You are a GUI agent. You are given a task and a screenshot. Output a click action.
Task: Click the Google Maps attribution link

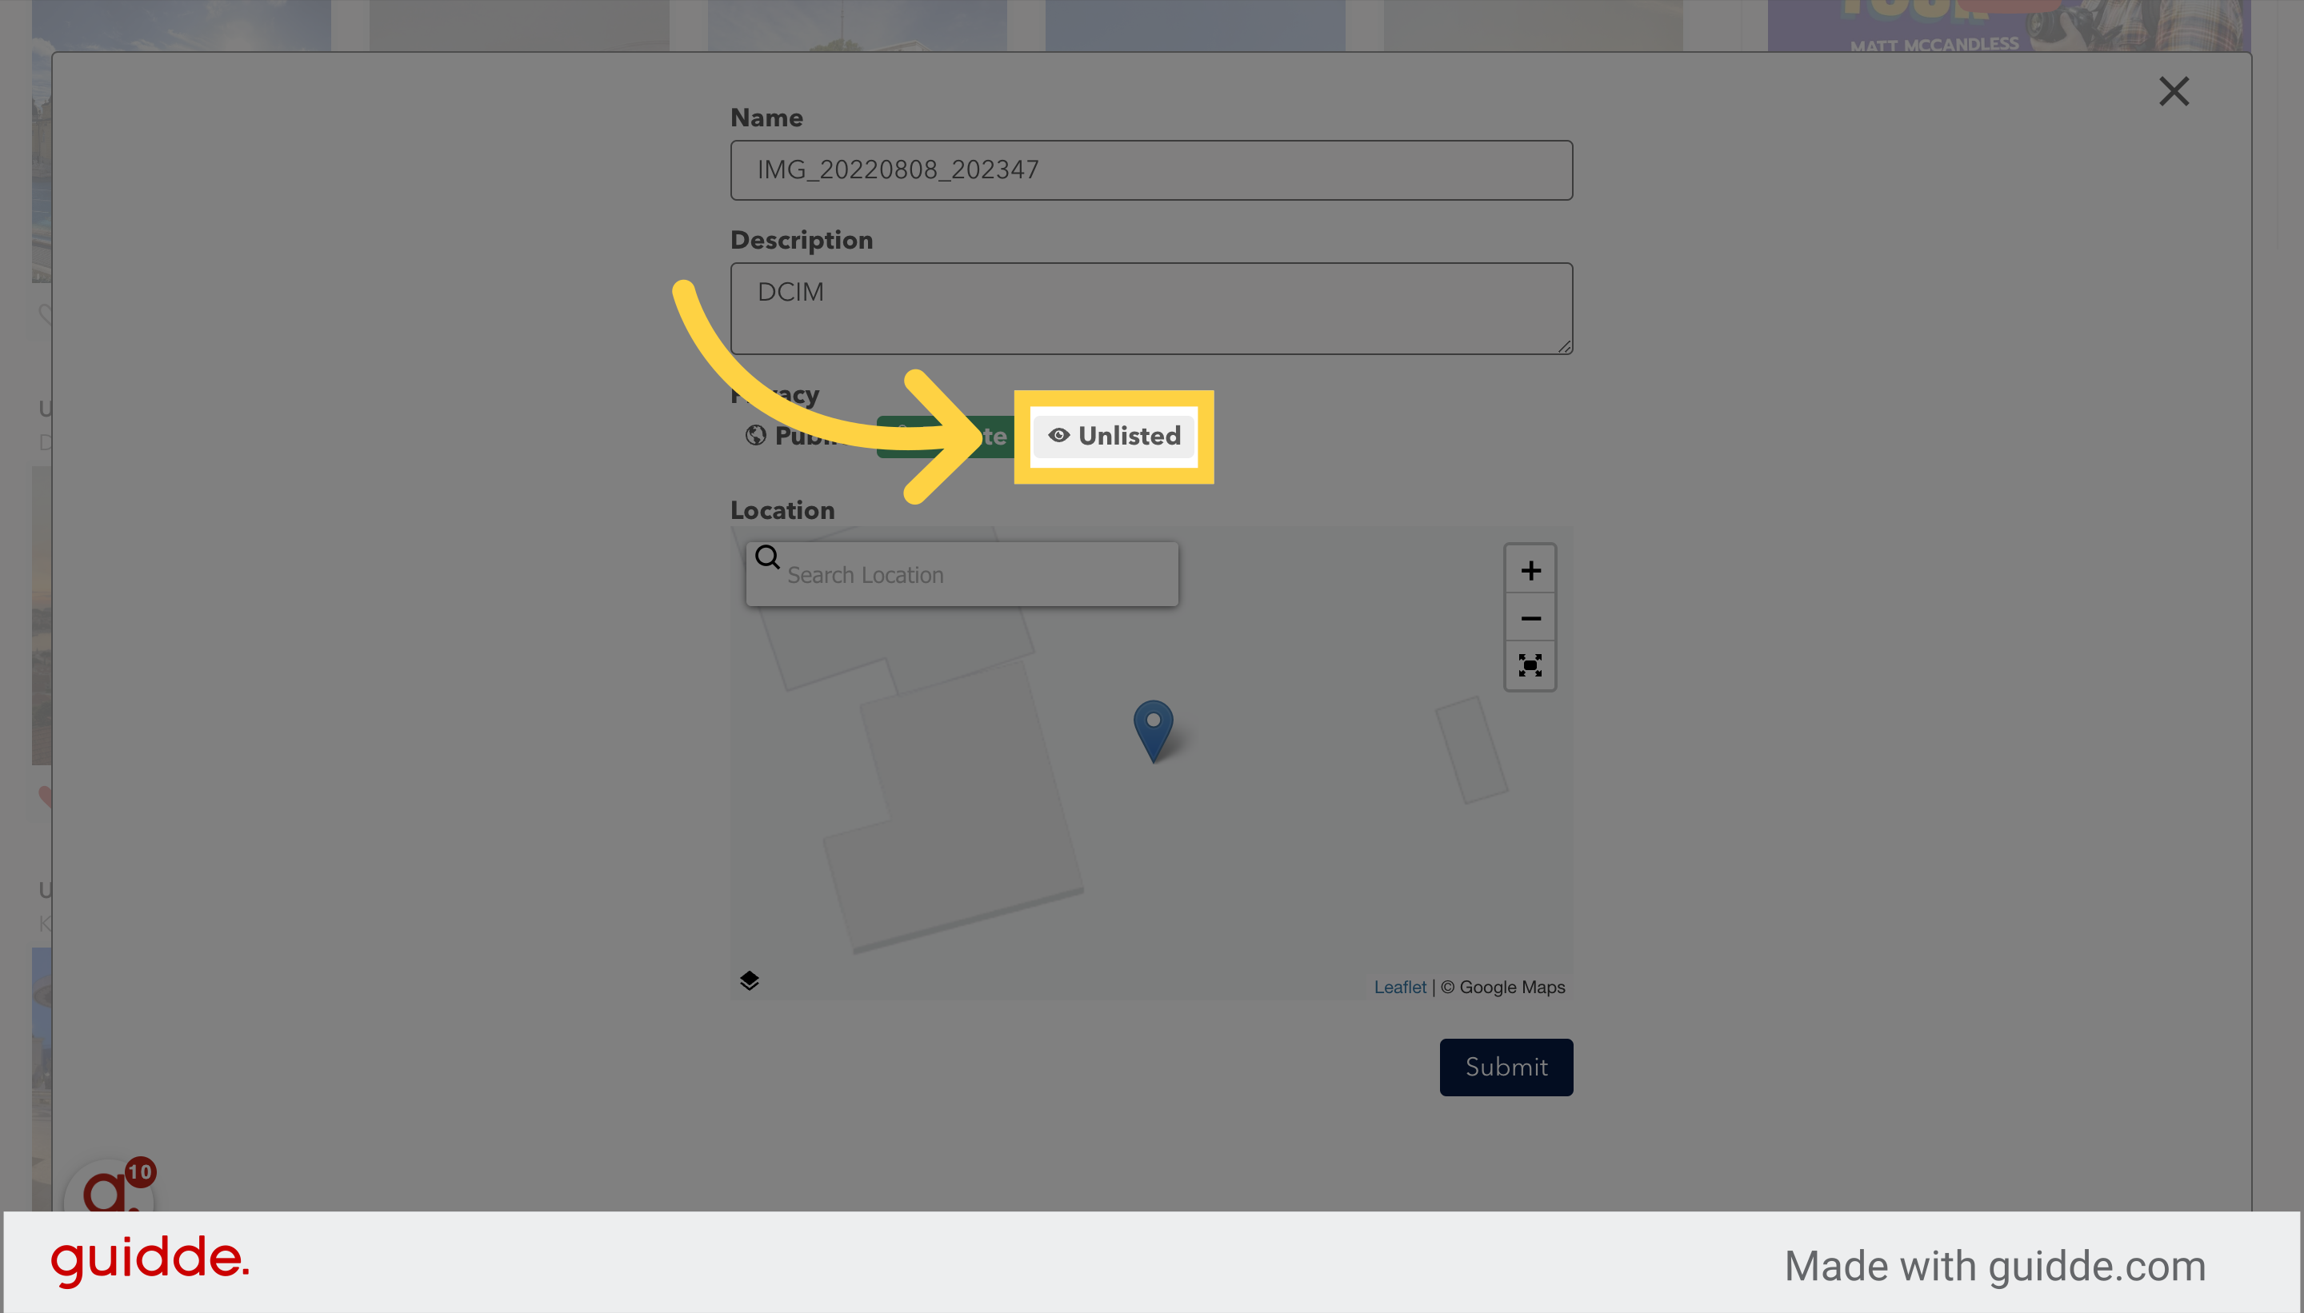pos(1502,985)
